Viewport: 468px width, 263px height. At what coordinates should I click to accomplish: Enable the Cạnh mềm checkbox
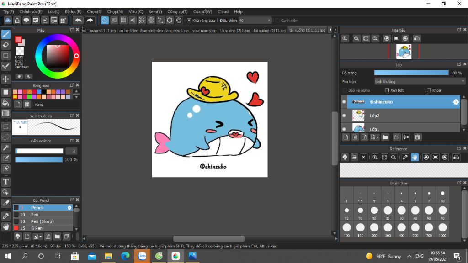277,20
